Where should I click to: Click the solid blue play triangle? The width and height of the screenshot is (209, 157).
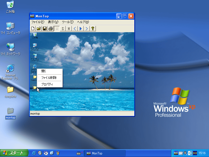(81, 29)
